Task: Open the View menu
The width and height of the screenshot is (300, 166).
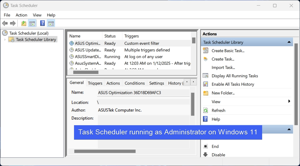Action: pos(37,15)
